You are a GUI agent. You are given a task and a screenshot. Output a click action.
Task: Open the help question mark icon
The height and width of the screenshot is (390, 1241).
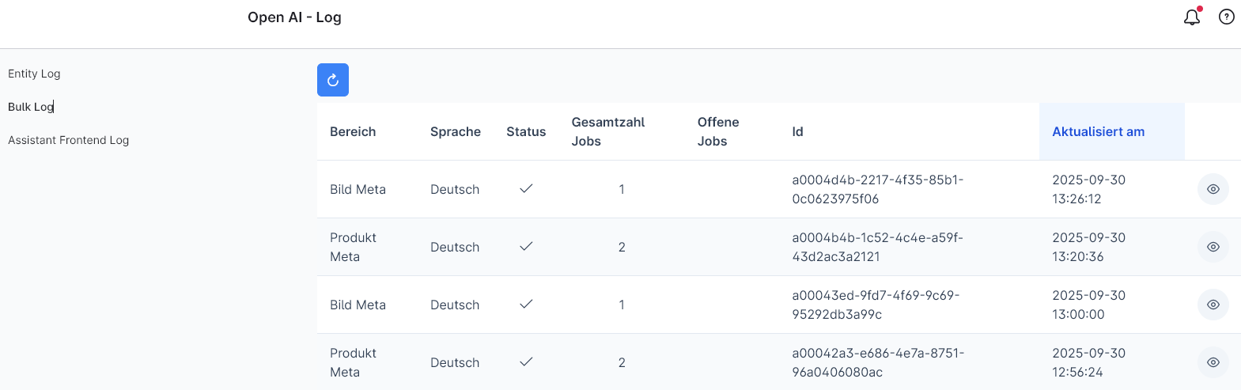[x=1227, y=17]
